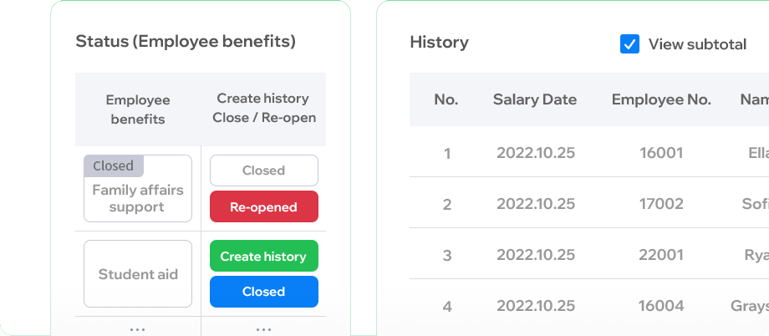The image size is (769, 336).
Task: Select the Student aid benefit card
Action: [138, 273]
